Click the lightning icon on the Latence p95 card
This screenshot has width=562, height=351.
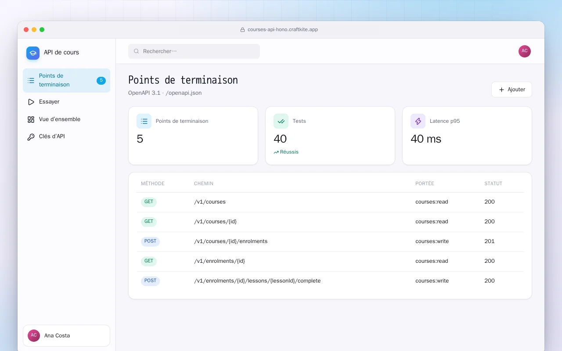coord(418,121)
